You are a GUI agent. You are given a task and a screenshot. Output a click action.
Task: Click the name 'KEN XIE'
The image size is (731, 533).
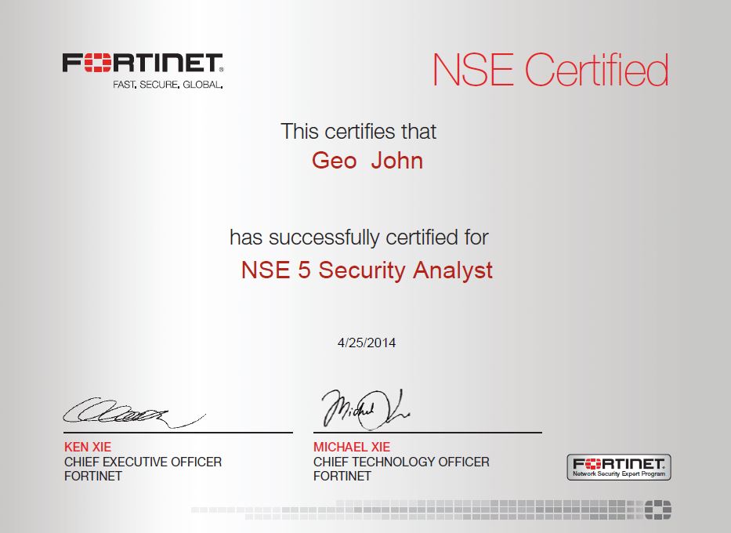pyautogui.click(x=88, y=447)
